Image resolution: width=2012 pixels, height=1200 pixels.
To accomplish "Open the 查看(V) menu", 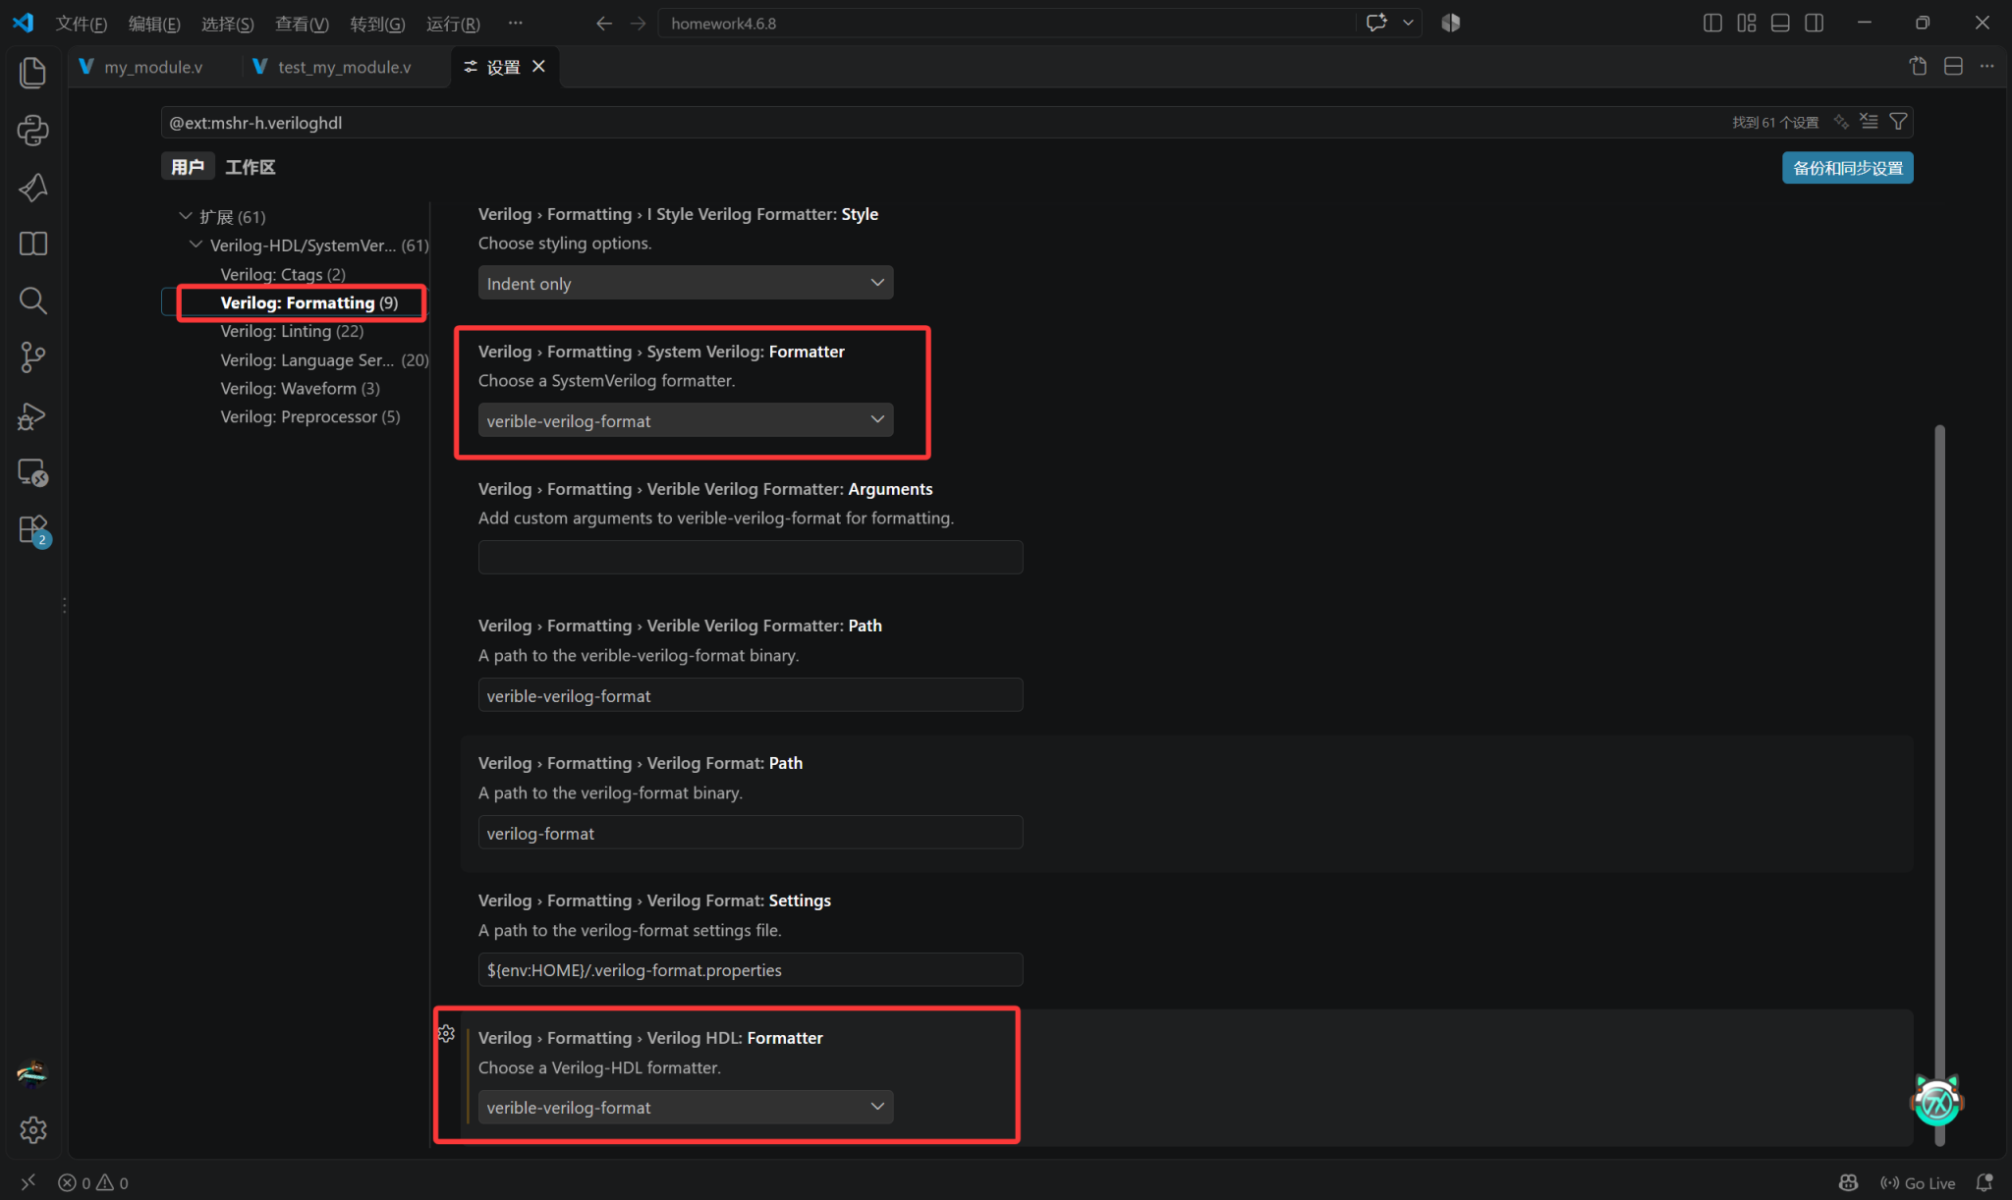I will pyautogui.click(x=302, y=24).
